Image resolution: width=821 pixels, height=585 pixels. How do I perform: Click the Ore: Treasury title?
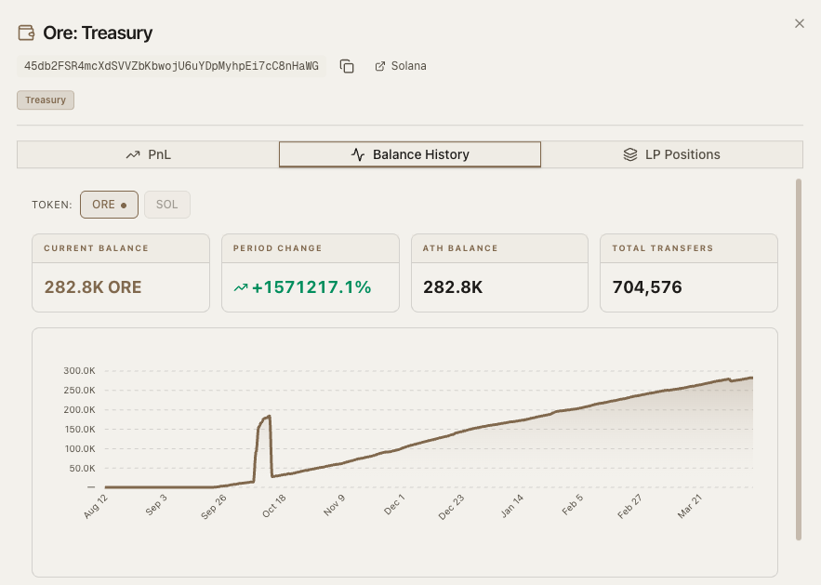pos(98,33)
